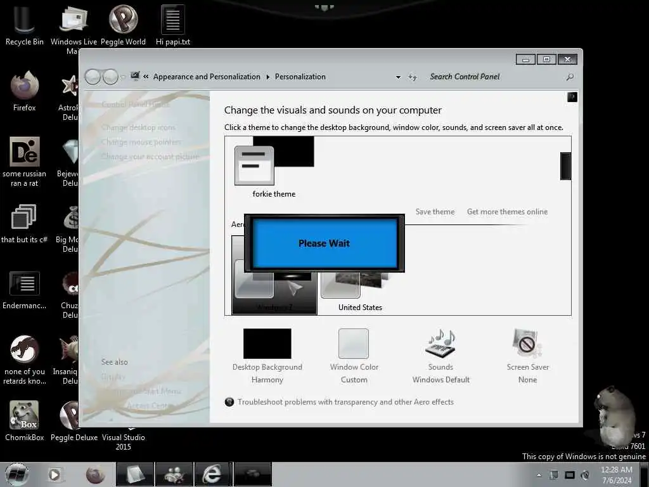Viewport: 649px width, 487px height.
Task: Launch ChomikBox from the desktop
Action: click(24, 421)
